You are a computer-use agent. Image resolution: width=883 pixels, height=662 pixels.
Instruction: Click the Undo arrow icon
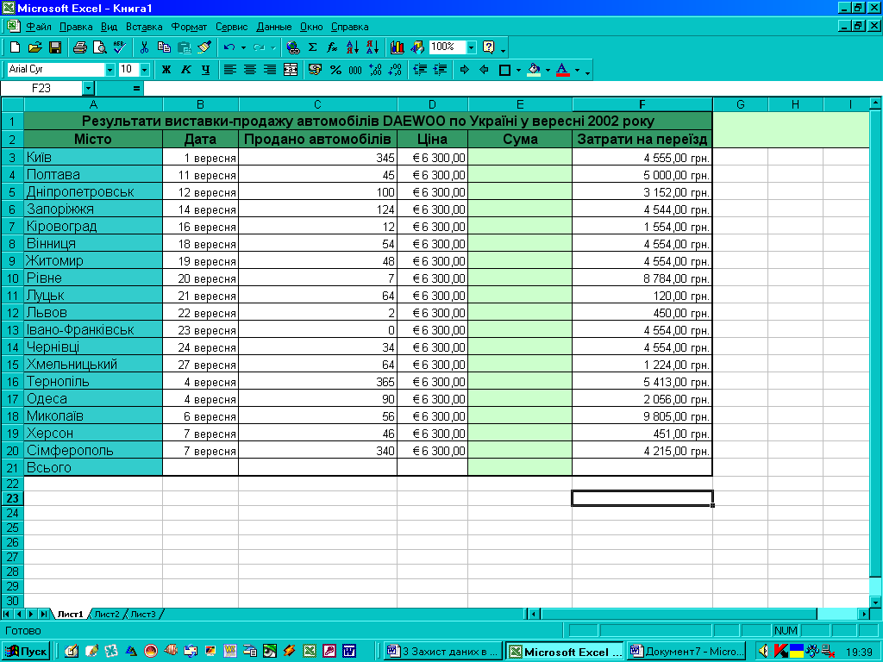click(x=229, y=47)
